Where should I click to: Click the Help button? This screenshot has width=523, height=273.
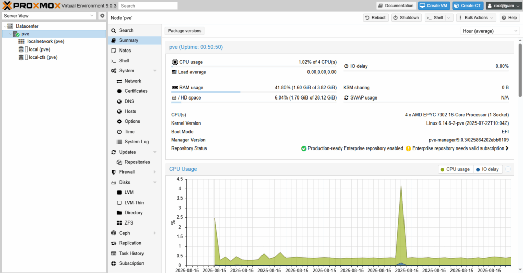[x=509, y=18]
